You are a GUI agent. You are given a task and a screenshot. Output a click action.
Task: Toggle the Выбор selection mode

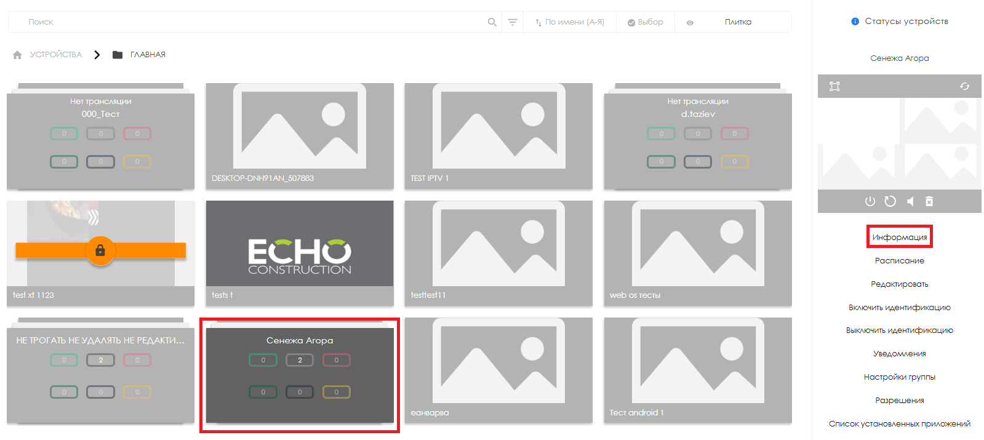(645, 22)
